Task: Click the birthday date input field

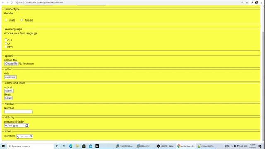Action: pyautogui.click(x=17, y=125)
